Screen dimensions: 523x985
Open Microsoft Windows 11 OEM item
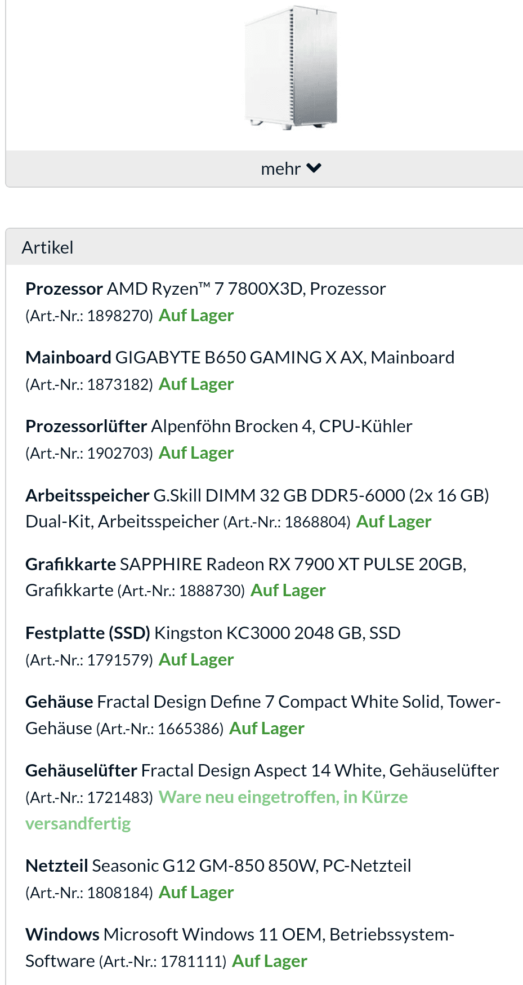click(240, 947)
